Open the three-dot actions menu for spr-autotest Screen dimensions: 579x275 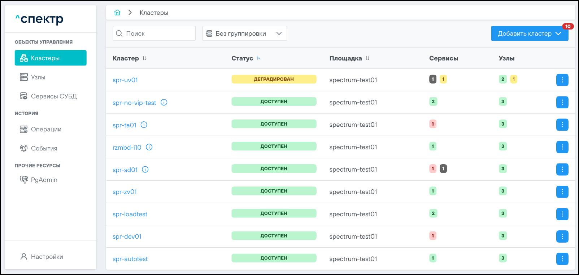(x=562, y=259)
